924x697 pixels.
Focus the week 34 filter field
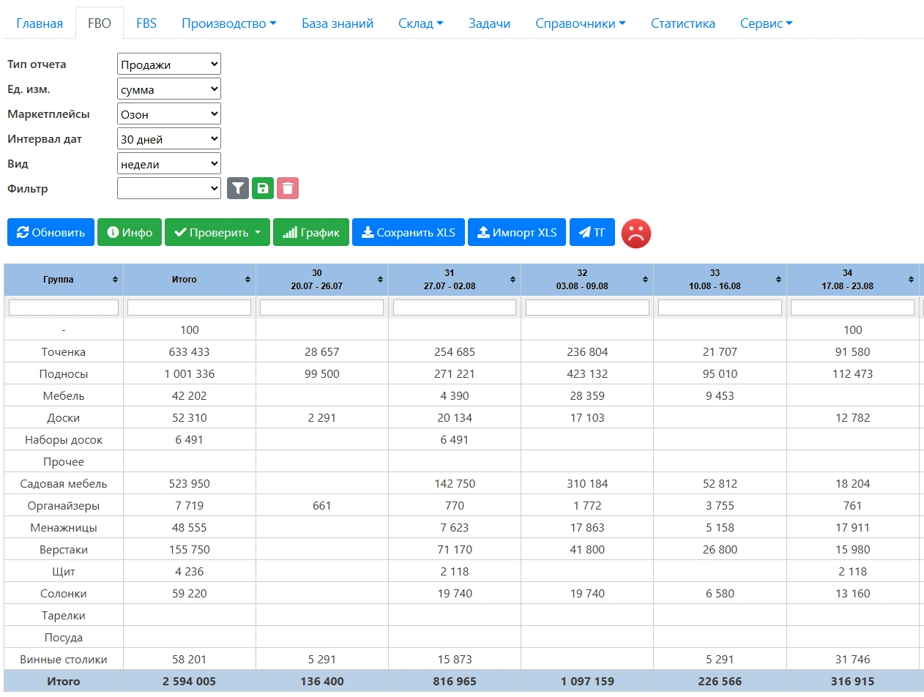[852, 307]
